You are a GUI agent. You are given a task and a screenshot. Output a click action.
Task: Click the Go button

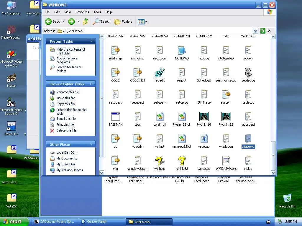tap(265, 31)
